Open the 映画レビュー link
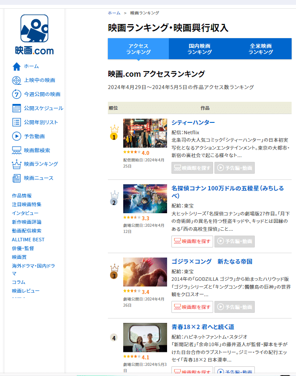This screenshot has width=296, height=376. tap(25, 291)
